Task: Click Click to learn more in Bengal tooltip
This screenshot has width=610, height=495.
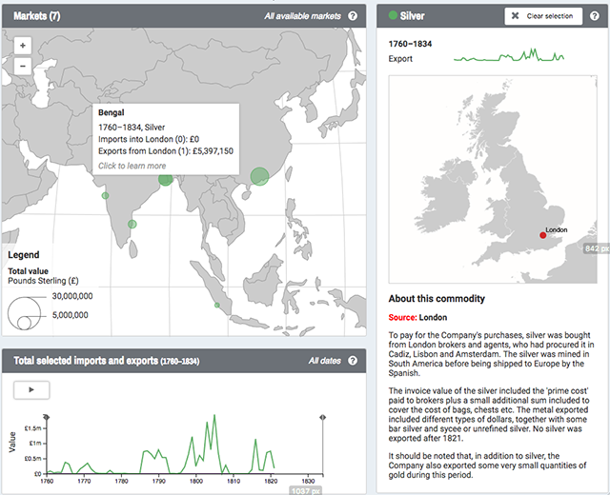Action: 132,166
